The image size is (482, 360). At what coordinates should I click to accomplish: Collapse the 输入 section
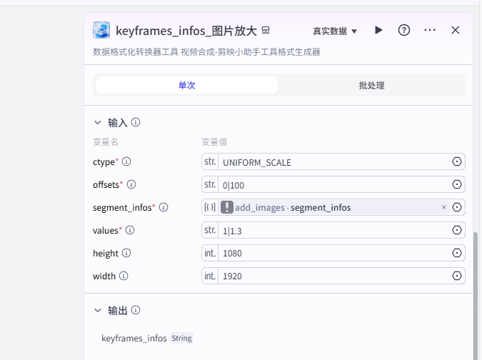point(98,122)
